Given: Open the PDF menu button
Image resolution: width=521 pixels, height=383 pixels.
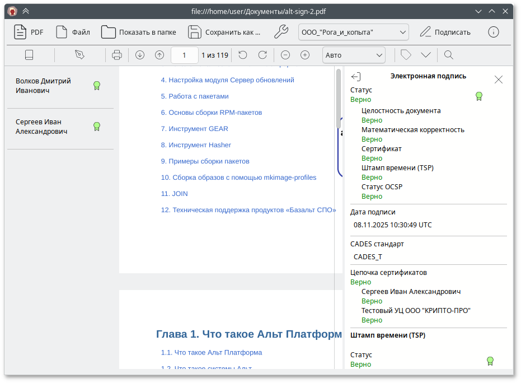Looking at the screenshot, I should [29, 32].
